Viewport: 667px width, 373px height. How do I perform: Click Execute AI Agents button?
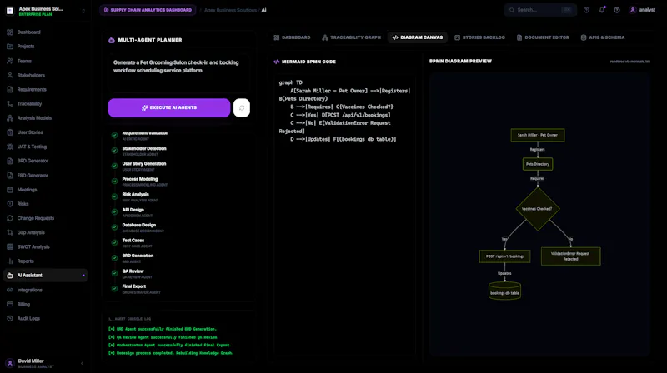point(169,108)
